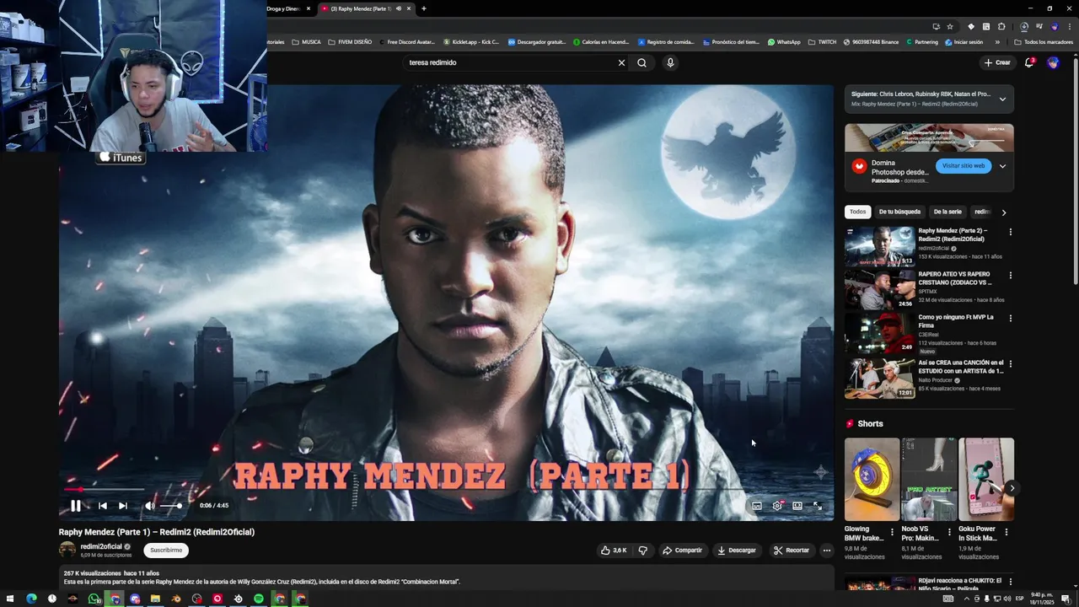Click the Compartir share button
1079x607 pixels.
[x=682, y=551]
